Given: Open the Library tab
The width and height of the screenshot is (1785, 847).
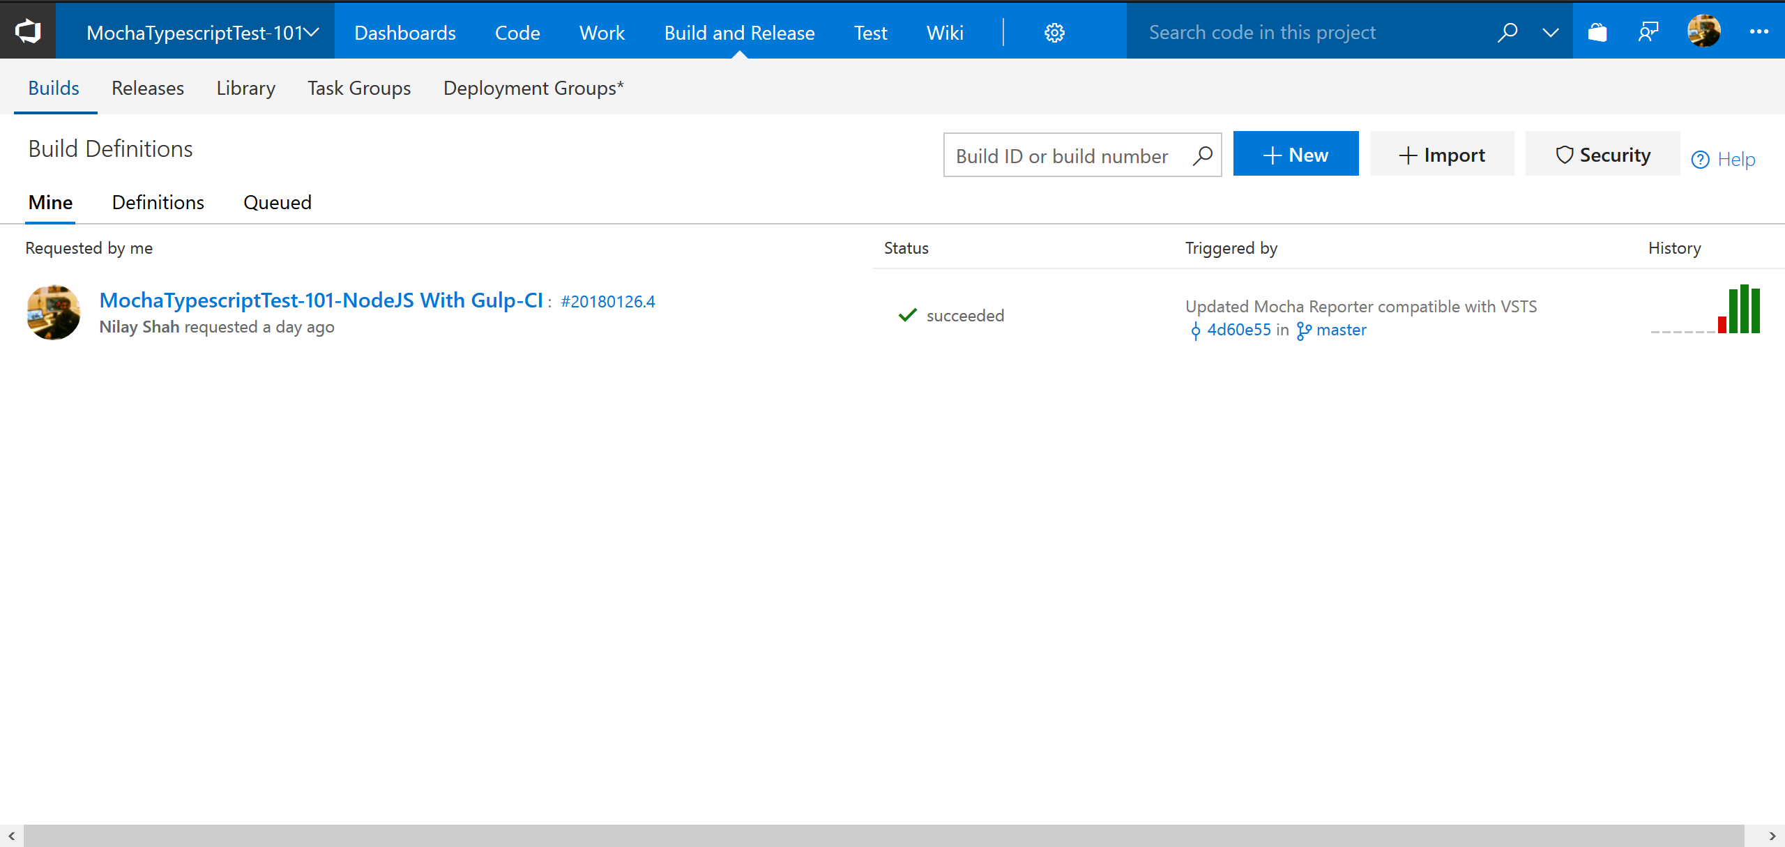Looking at the screenshot, I should point(246,88).
